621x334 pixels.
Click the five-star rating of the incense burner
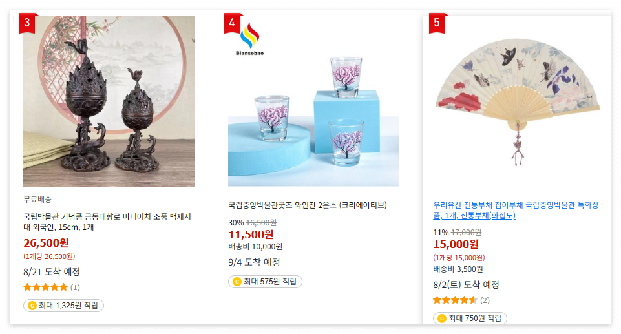coord(45,287)
